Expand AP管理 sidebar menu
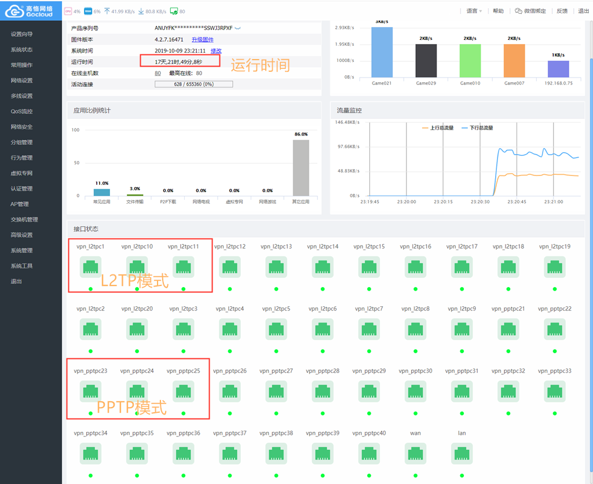593x484 pixels. point(20,204)
